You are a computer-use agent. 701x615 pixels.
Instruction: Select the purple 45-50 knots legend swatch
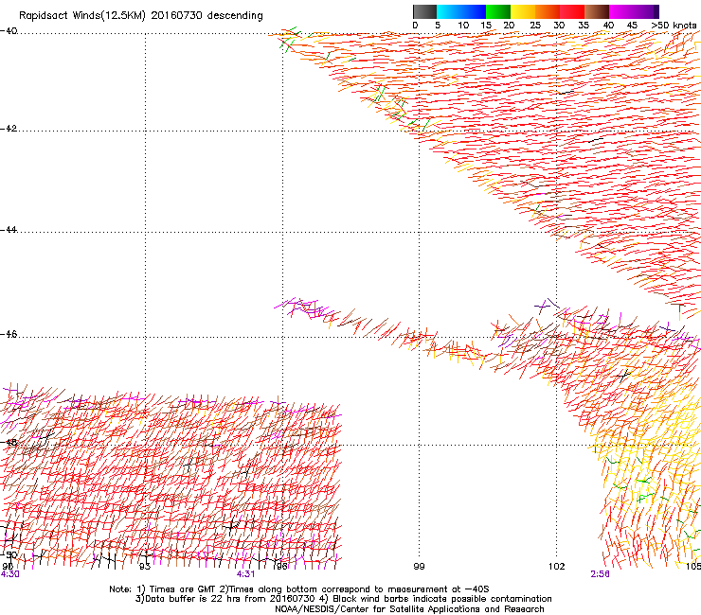pyautogui.click(x=646, y=11)
